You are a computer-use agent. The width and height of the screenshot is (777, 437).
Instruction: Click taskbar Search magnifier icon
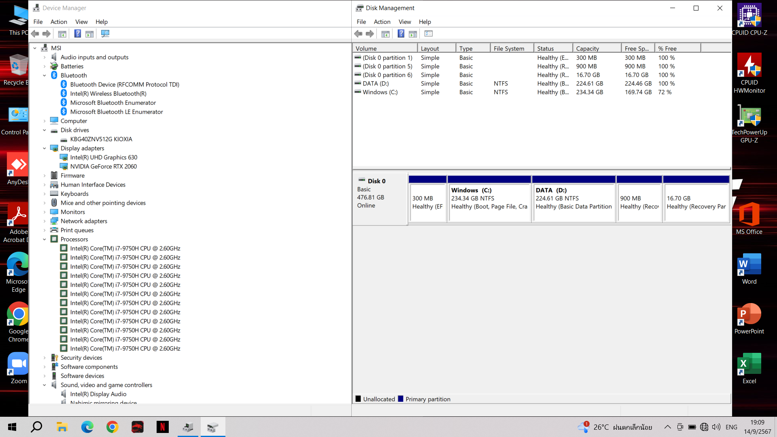(37, 427)
